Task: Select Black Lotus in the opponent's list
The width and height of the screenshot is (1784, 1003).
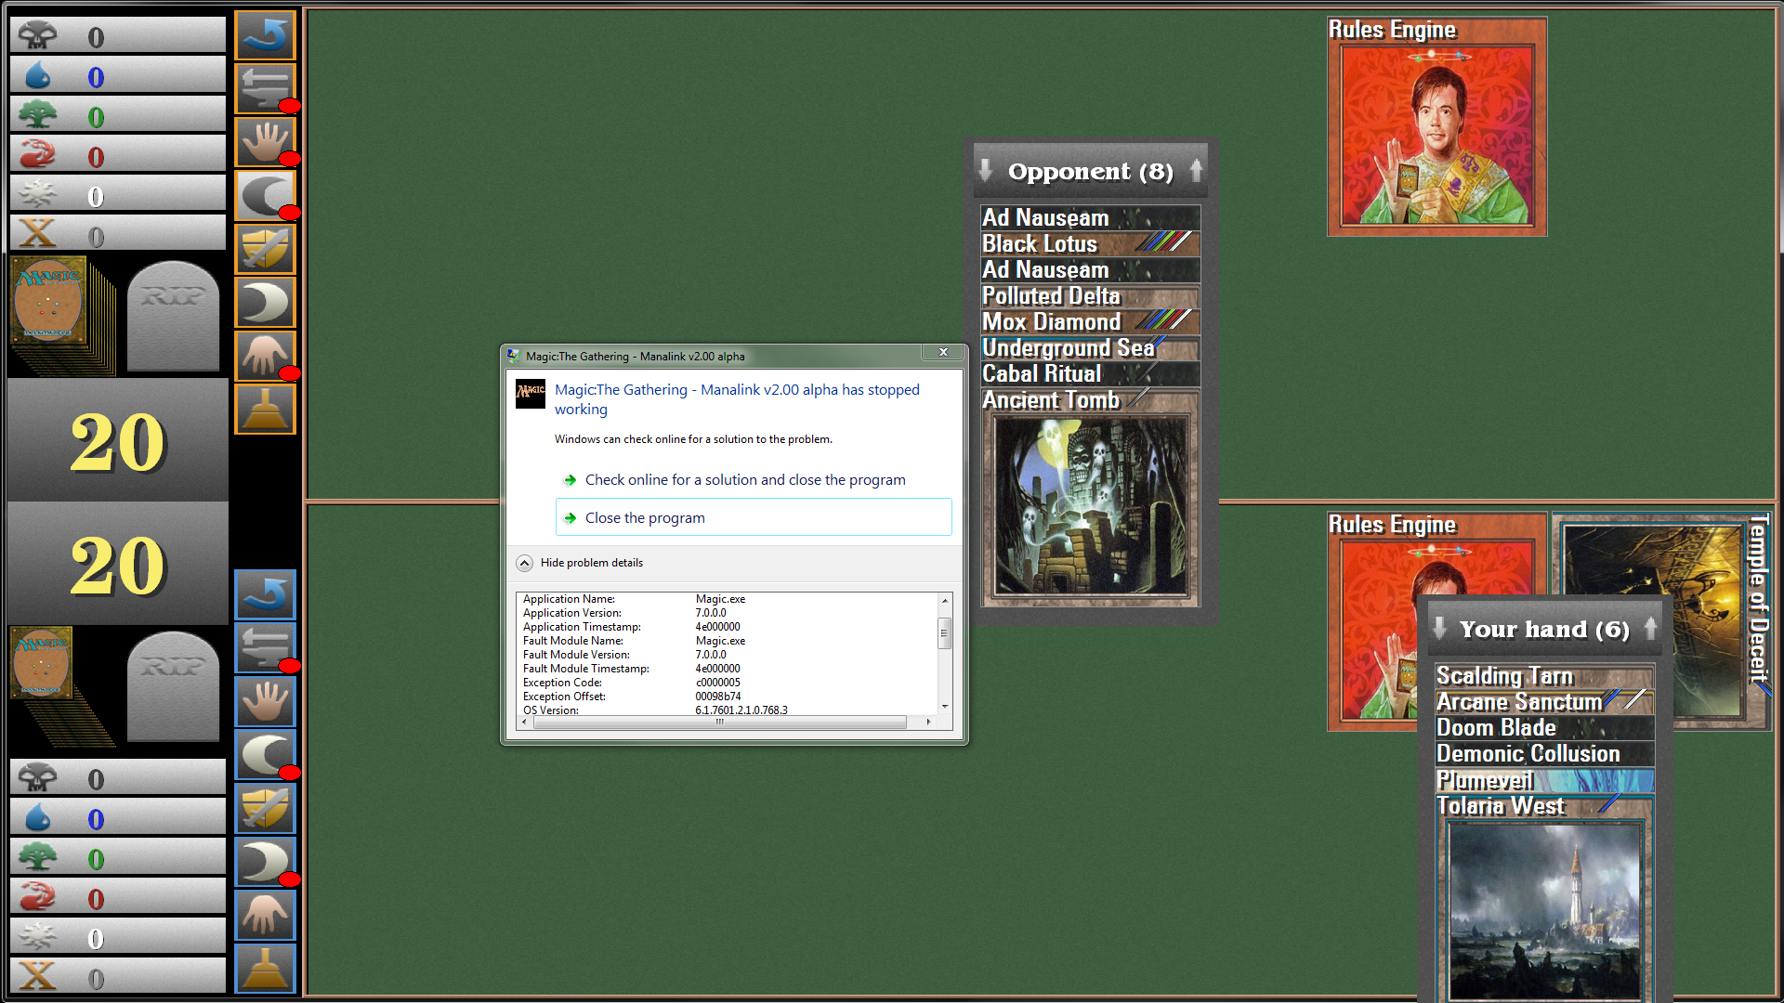Action: click(x=1040, y=244)
